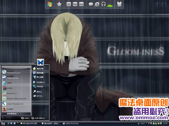Launch Fireworks via the FW dock icon

pos(75,4)
